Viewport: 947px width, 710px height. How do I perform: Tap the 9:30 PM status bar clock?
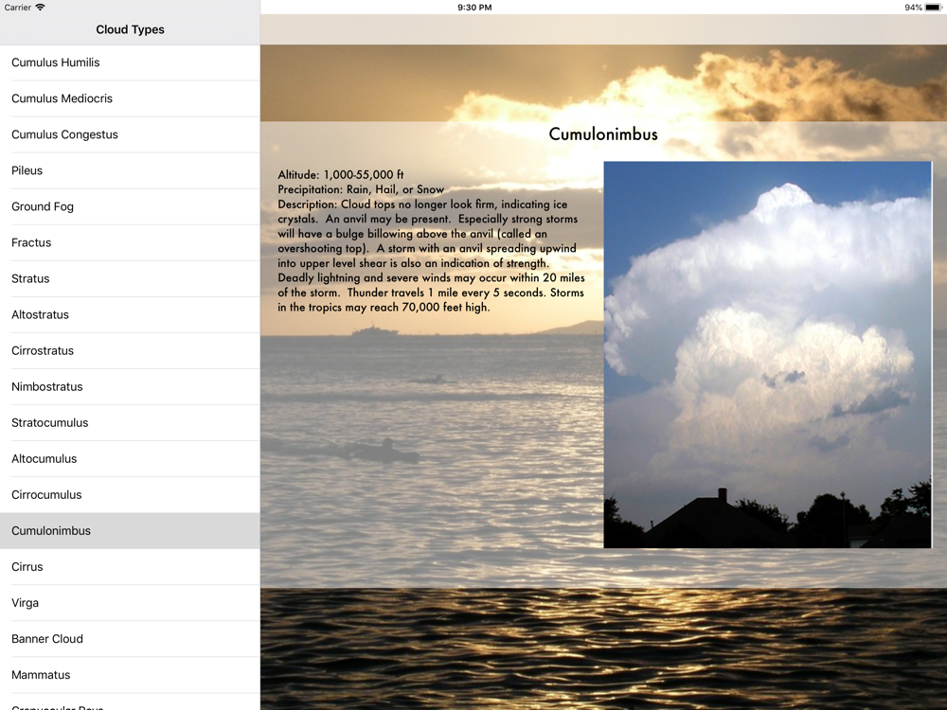[x=474, y=8]
